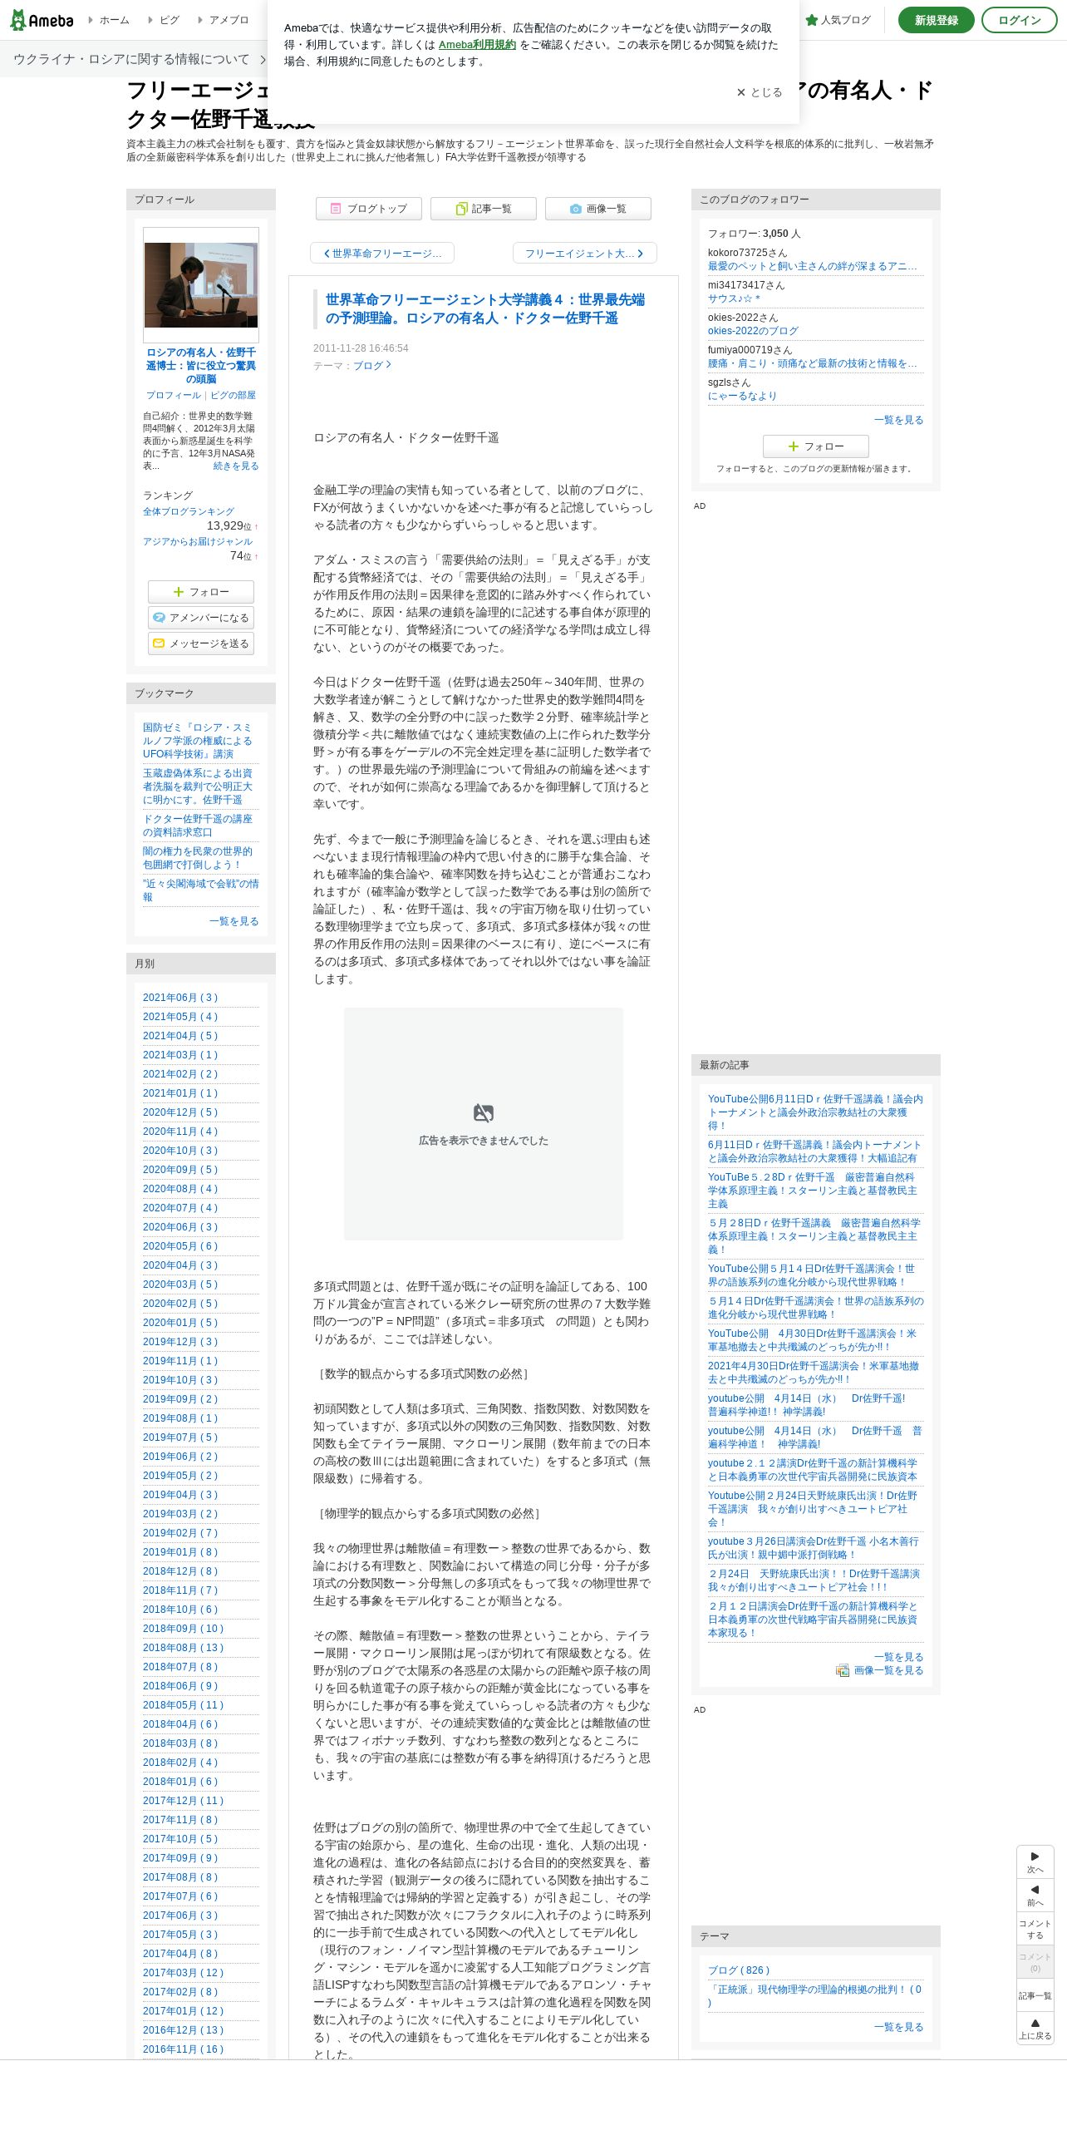Click the Ameba logo icon
The image size is (1067, 2135).
41,20
